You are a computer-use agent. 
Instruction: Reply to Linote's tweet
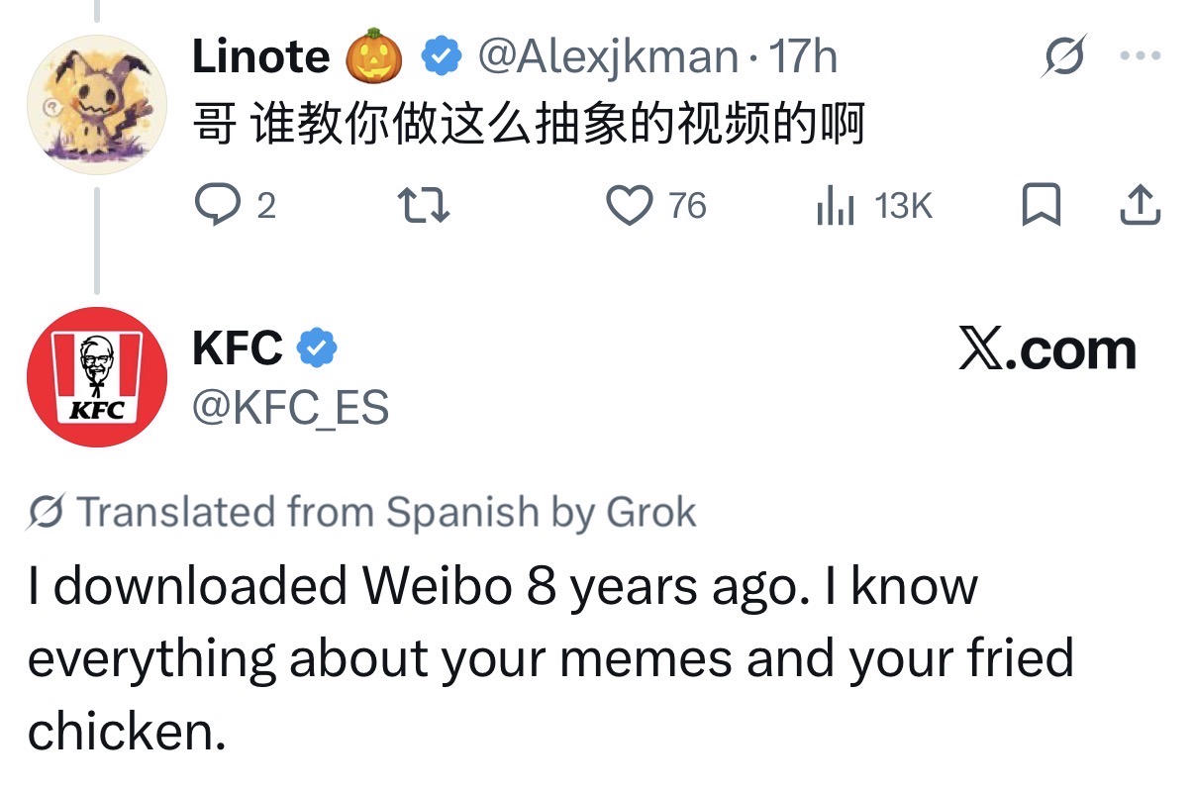coord(214,205)
